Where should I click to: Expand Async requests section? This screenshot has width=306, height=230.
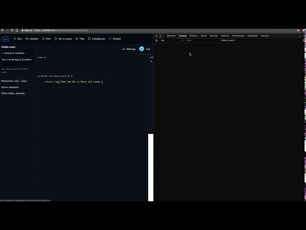[10, 87]
